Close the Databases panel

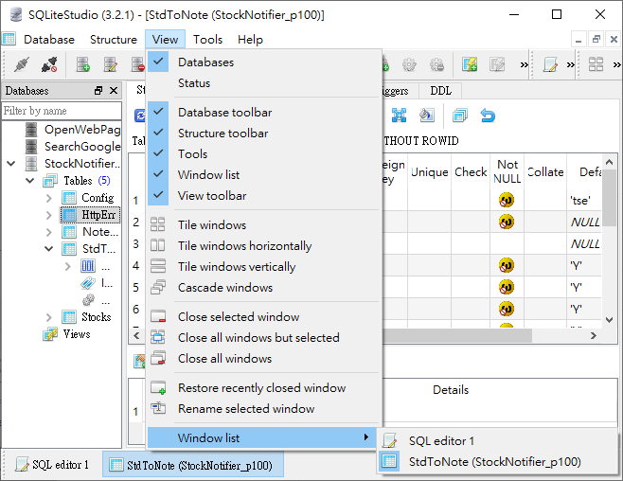(x=114, y=91)
